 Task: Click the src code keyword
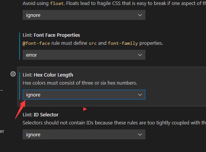point(93,43)
